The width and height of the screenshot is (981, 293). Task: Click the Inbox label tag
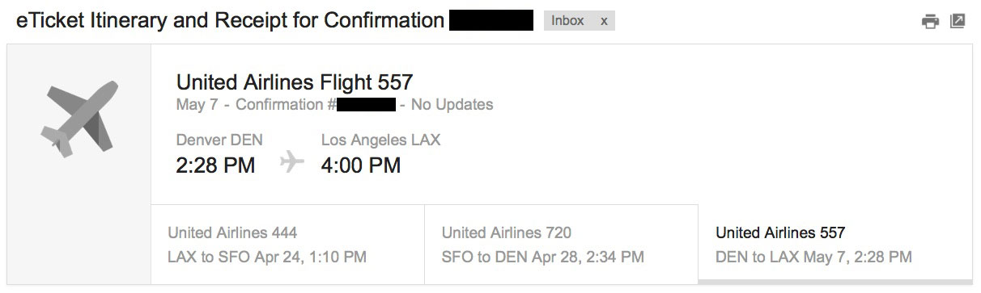pos(567,21)
